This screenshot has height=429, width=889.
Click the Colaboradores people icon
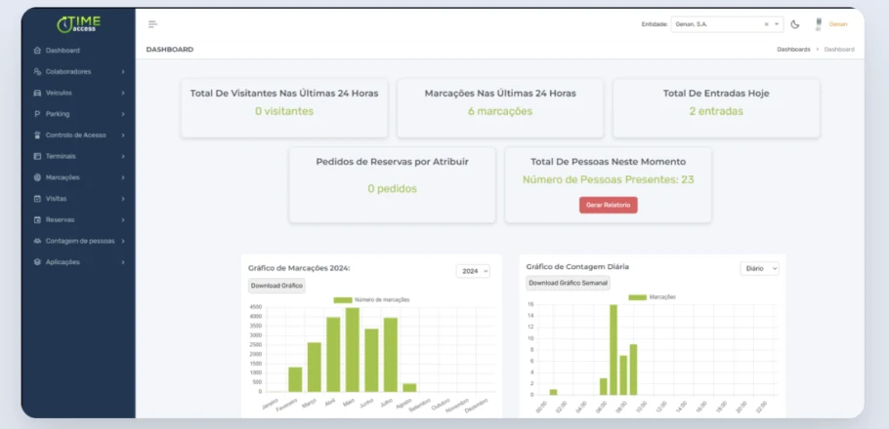click(37, 72)
